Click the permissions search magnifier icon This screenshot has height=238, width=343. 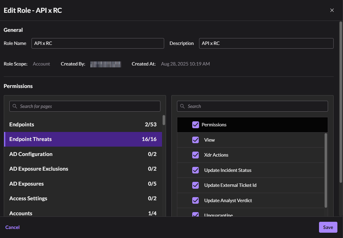(x=182, y=106)
